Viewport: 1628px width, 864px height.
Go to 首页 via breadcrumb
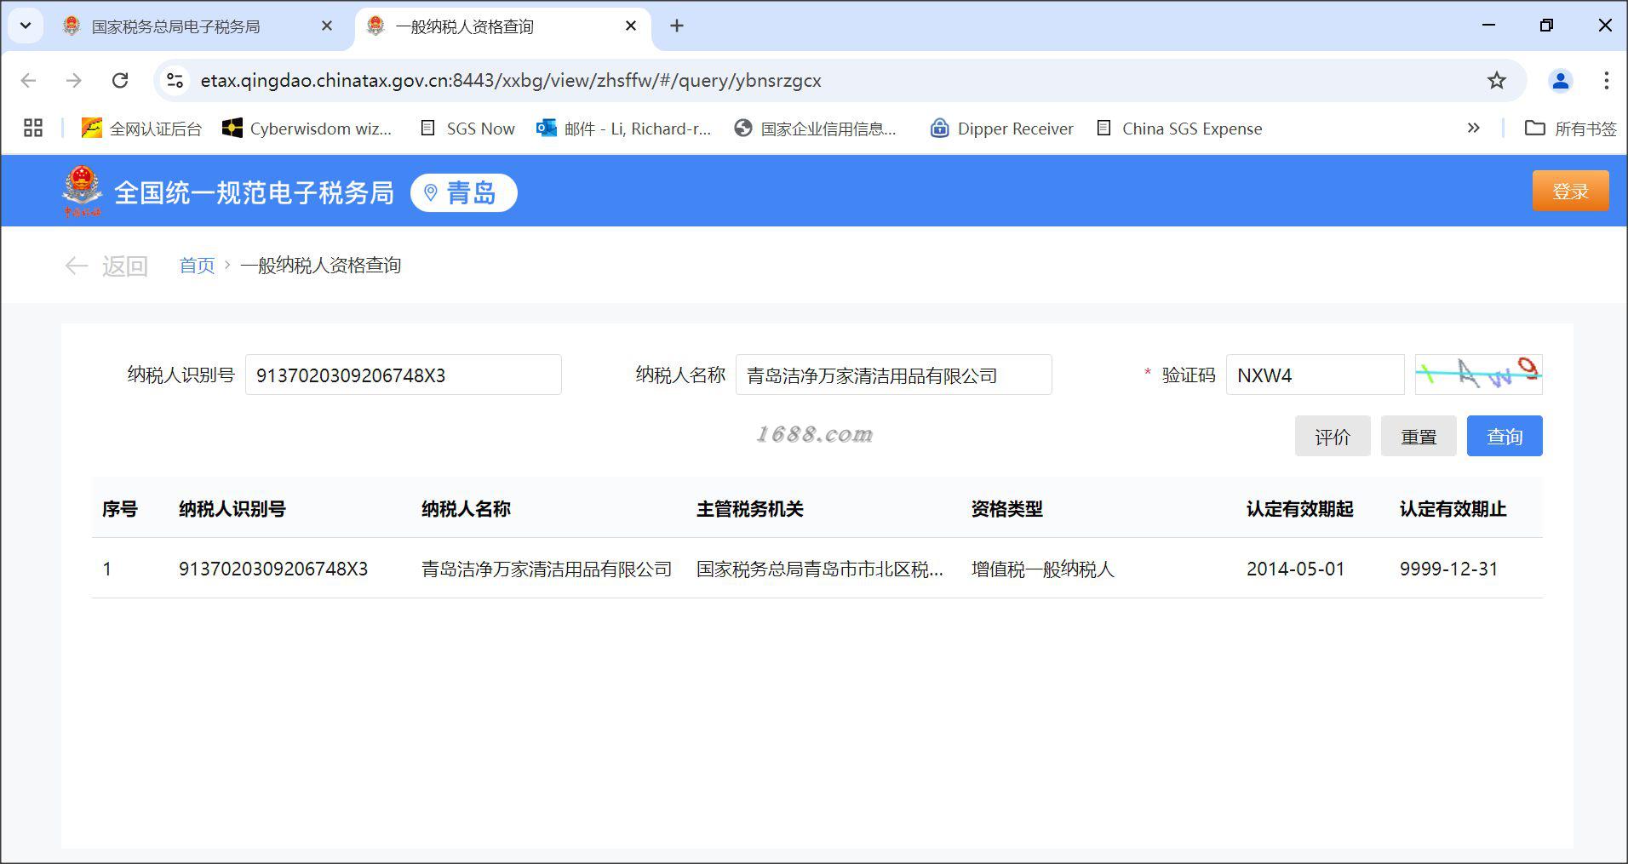(197, 266)
